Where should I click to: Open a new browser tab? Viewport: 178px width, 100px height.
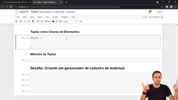click(x=66, y=2)
